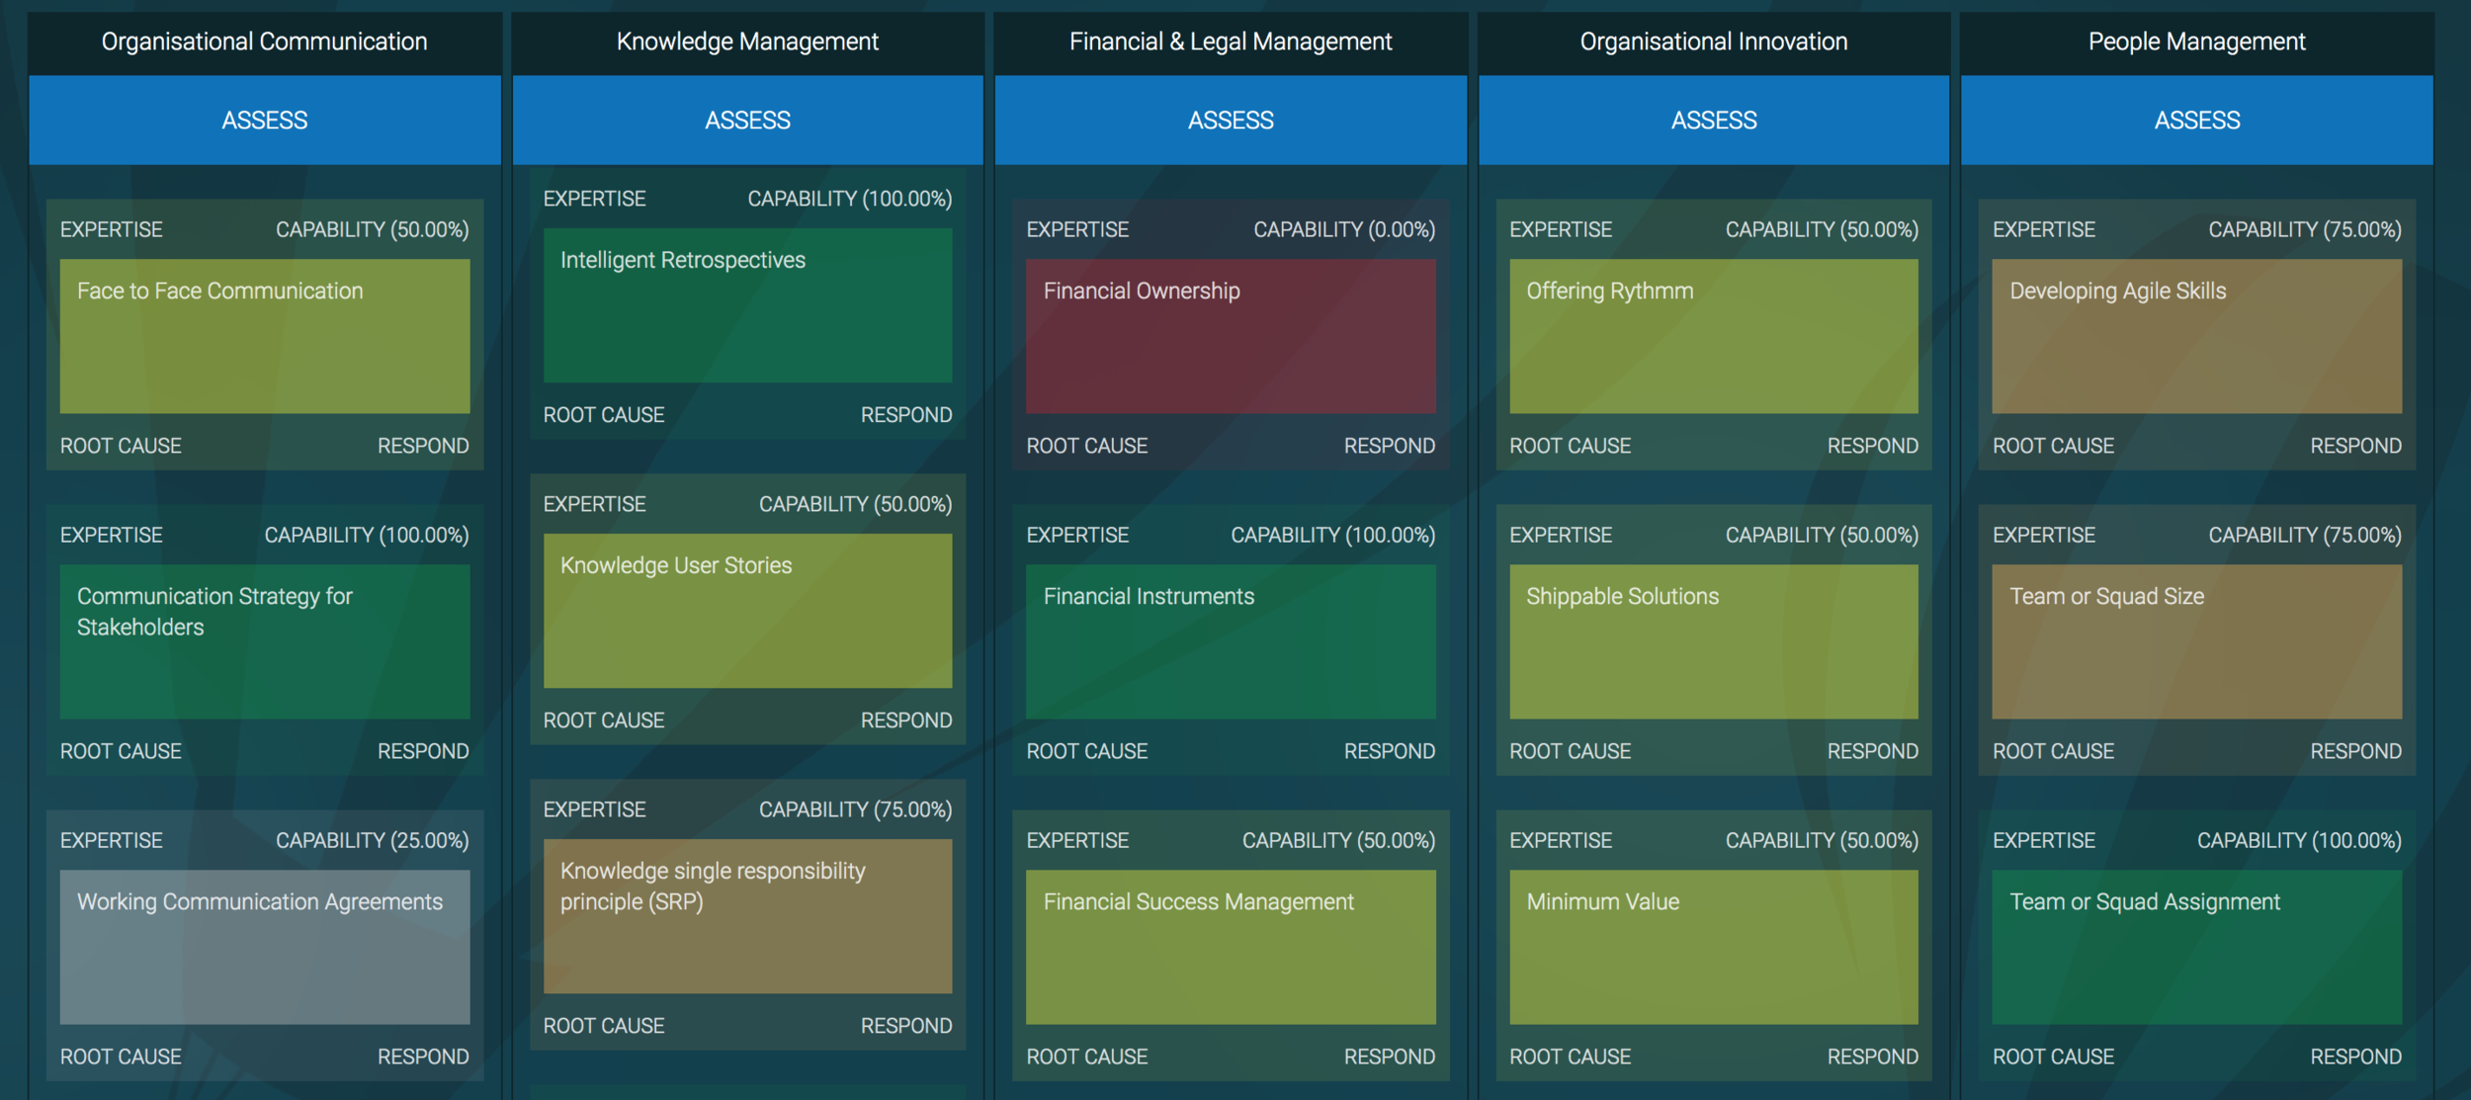Click RESPOND for Knowledge User Stories
The height and width of the screenshot is (1100, 2471).
[x=906, y=720]
